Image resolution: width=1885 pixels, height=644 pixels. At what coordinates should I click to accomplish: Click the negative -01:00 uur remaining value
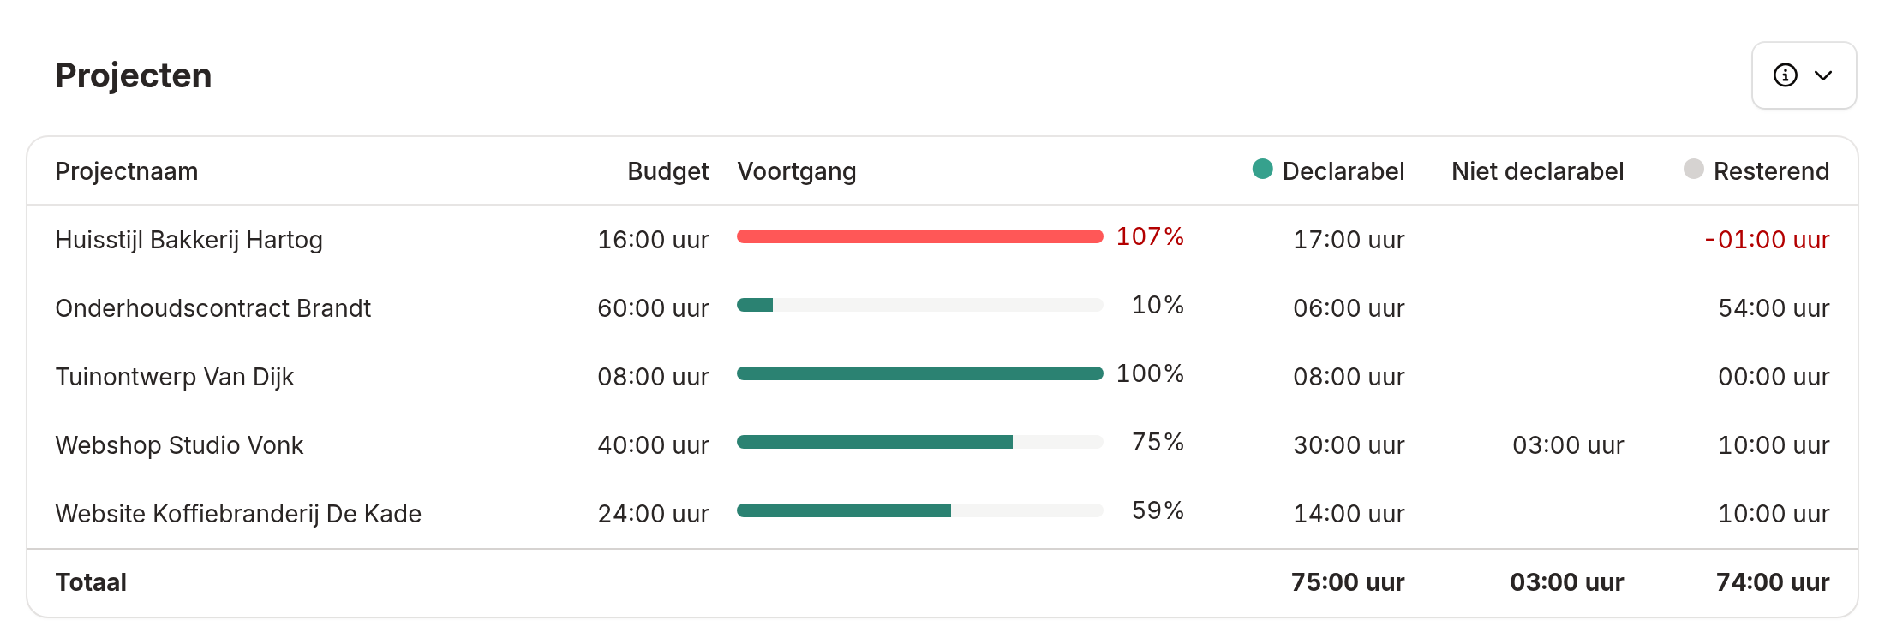click(x=1767, y=240)
